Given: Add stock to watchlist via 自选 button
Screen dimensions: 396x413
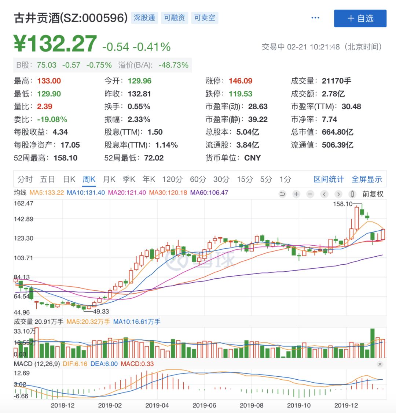Looking at the screenshot, I should pos(360,18).
